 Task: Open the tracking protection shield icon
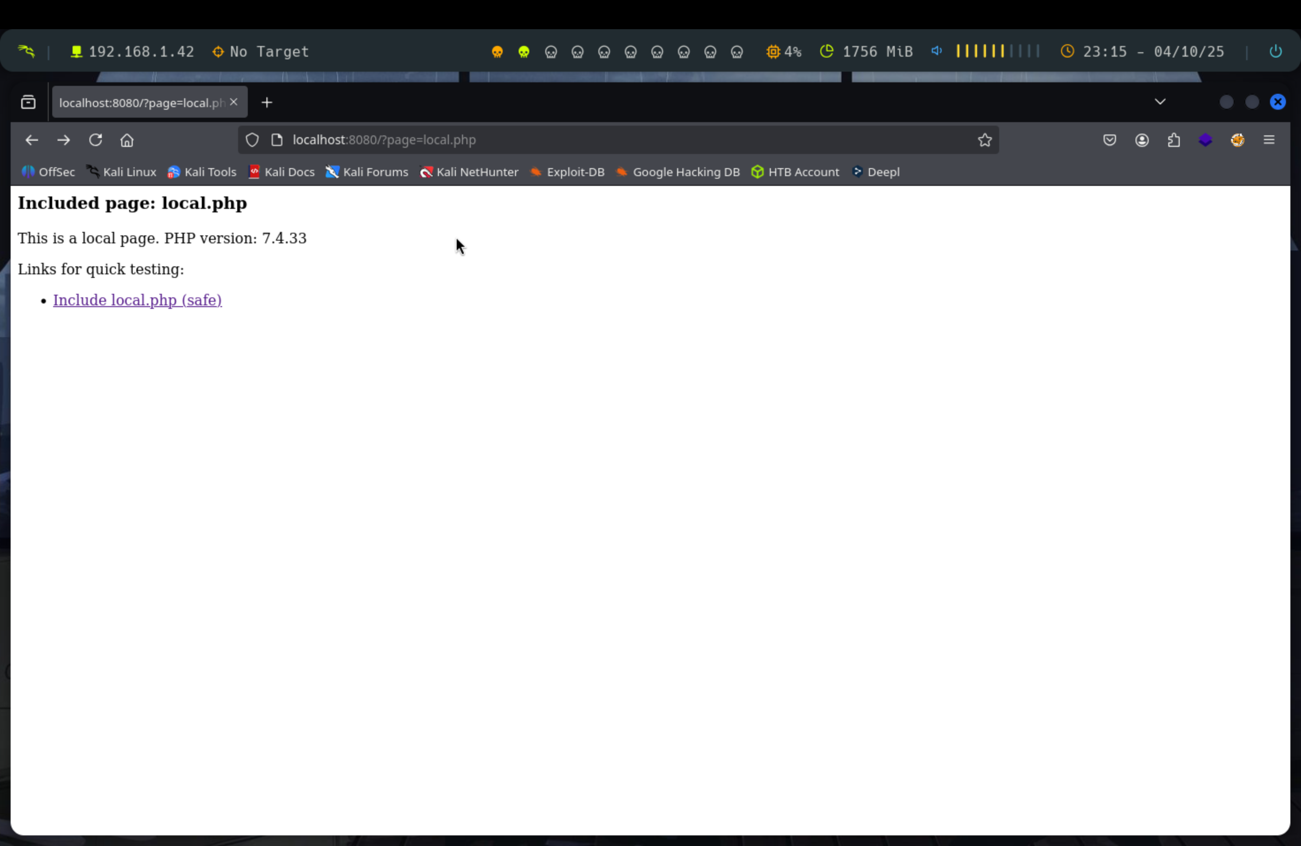tap(252, 140)
